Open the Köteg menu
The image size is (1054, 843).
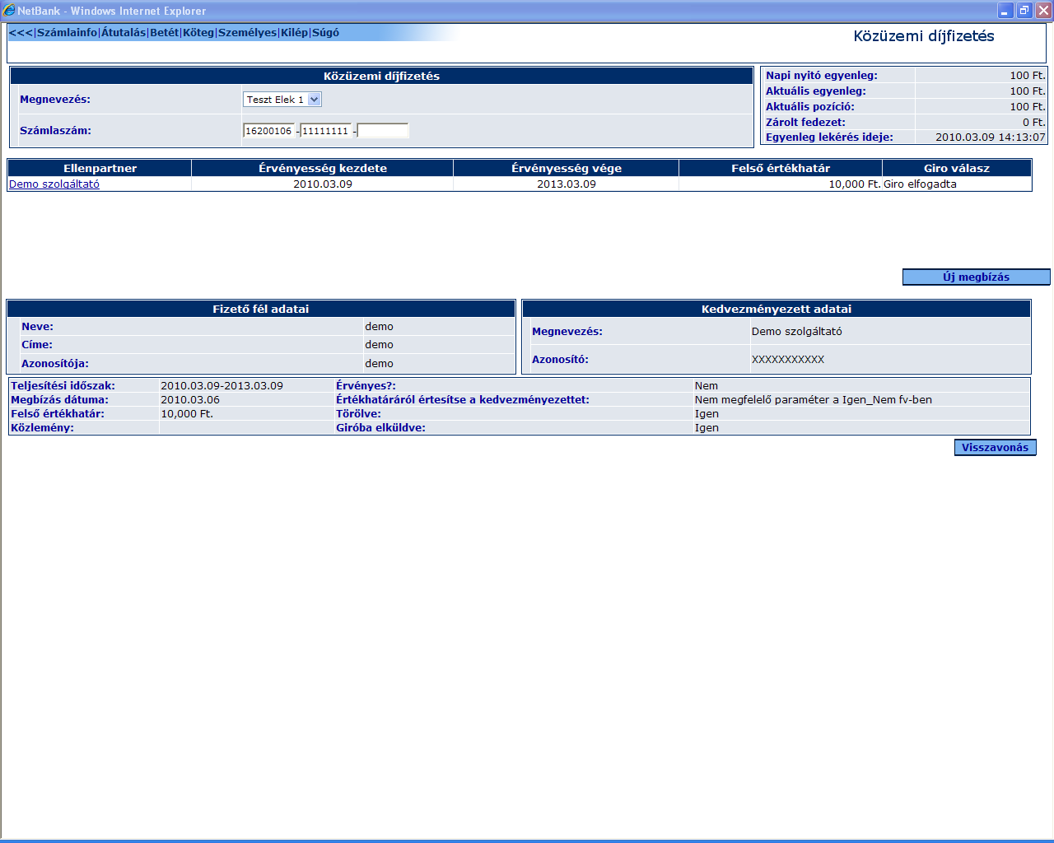coord(198,33)
